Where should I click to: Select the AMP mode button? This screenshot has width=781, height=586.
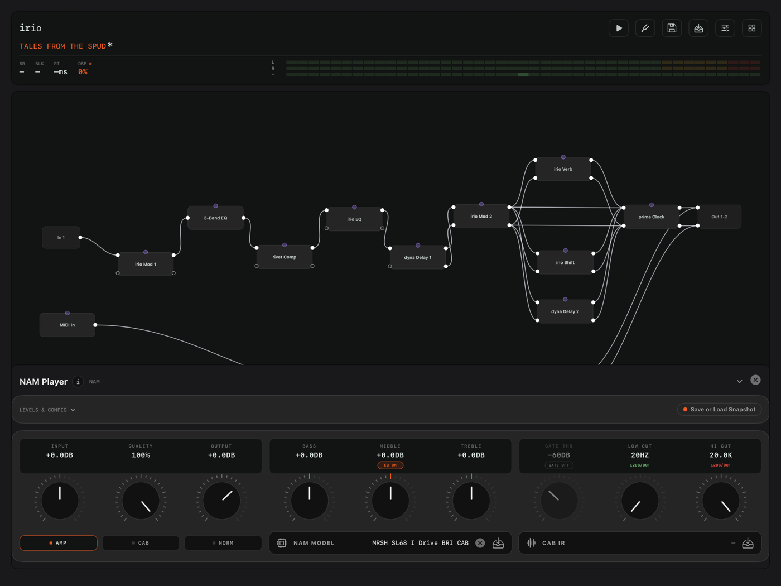pyautogui.click(x=59, y=543)
